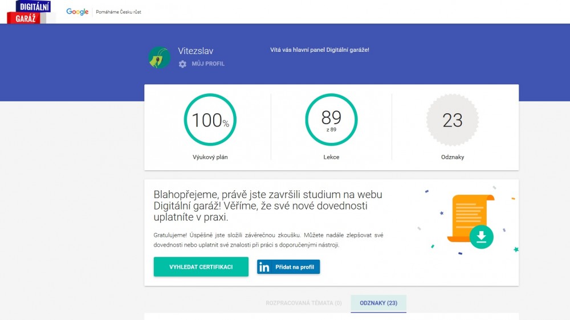Open the Vitezslav profile avatar

[159, 58]
